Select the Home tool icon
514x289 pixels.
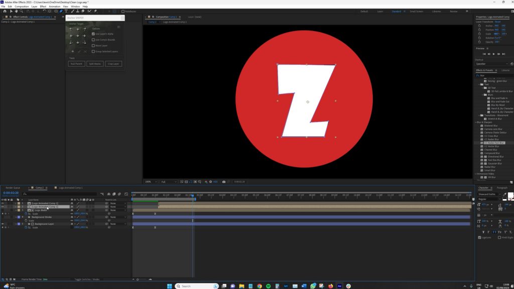point(5,11)
